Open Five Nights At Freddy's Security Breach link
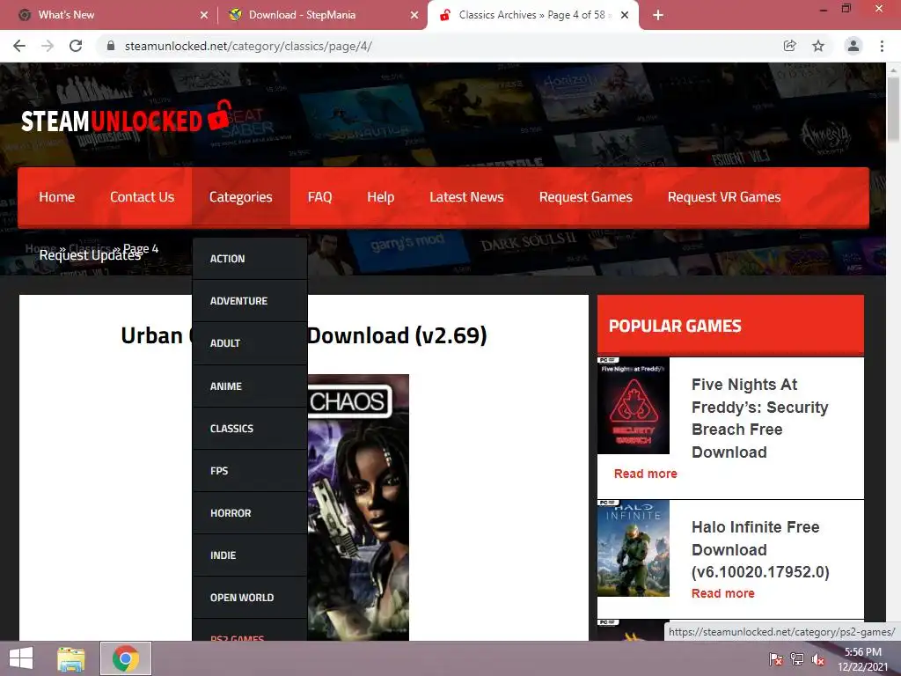 [x=759, y=418]
